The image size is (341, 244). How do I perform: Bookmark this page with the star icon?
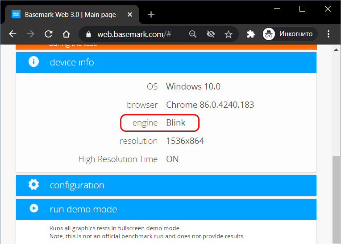(x=229, y=34)
